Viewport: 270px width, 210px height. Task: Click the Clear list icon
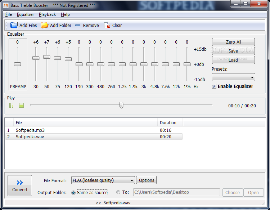(107, 25)
